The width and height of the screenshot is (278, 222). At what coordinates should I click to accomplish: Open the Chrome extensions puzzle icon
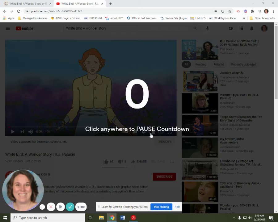coord(252,11)
